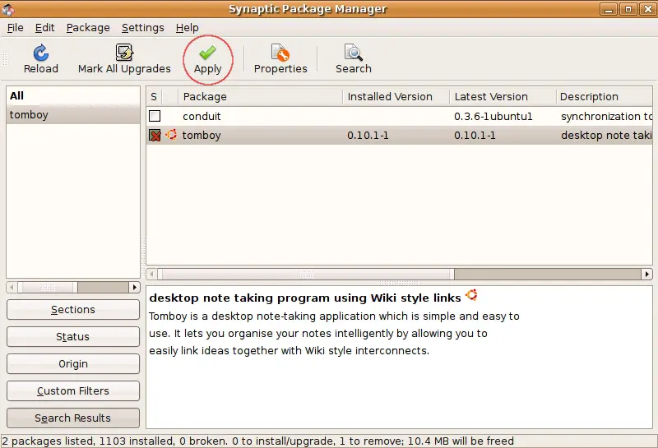Sort by Installed Version column header
This screenshot has width=658, height=448.
point(396,96)
